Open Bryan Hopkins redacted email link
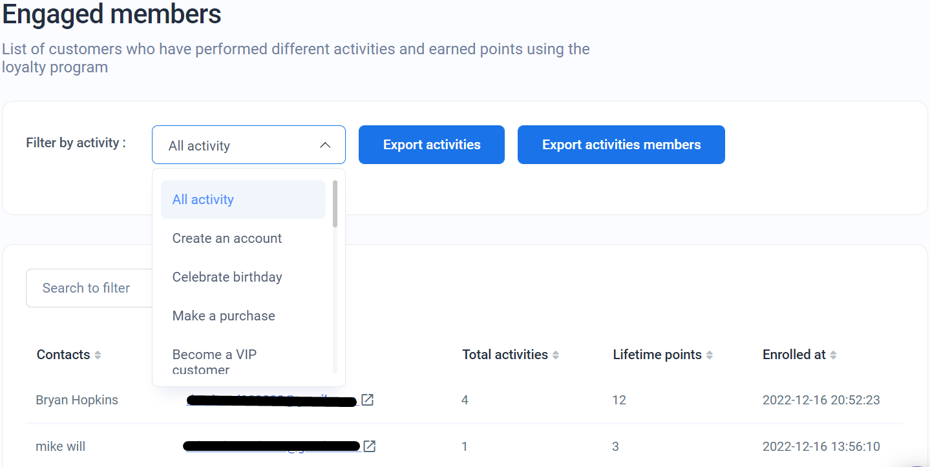Screen dimensions: 930x467 click(271, 401)
